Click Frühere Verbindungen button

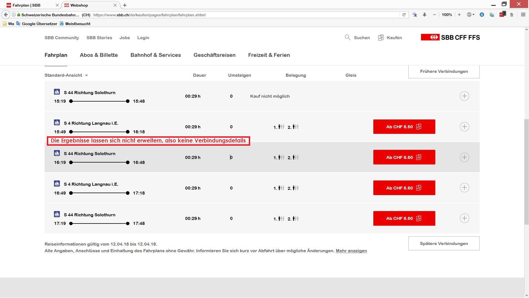[444, 71]
